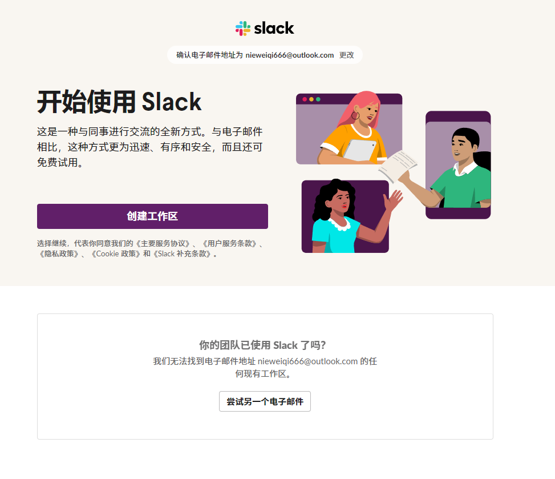Image resolution: width=555 pixels, height=479 pixels.
Task: Click the 尝试另一个电子邮件 button
Action: coord(265,401)
